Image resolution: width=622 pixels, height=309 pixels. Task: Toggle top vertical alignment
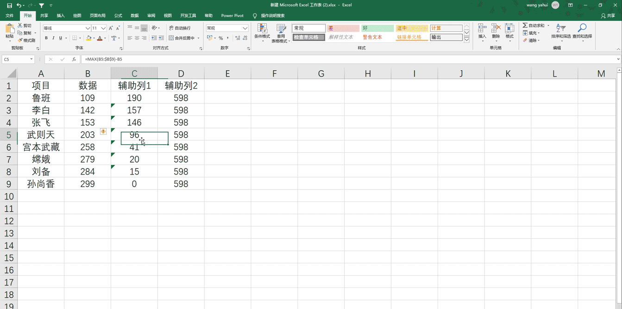pos(130,28)
